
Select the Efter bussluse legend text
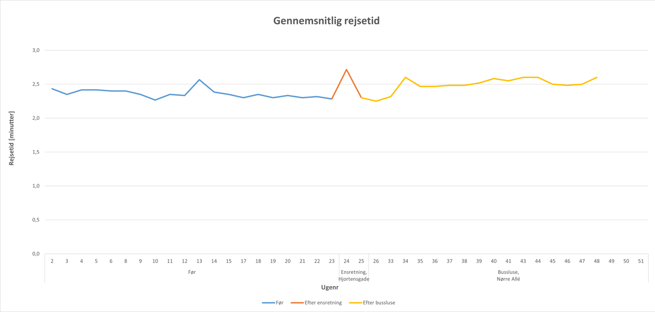pos(379,303)
